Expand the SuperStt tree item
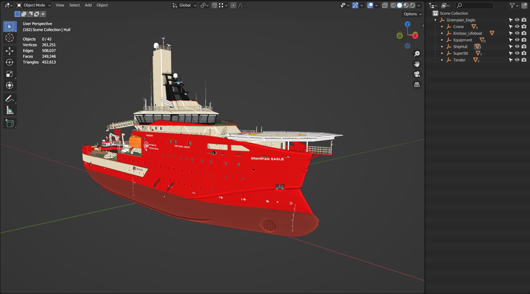The height and width of the screenshot is (294, 530). (x=442, y=53)
